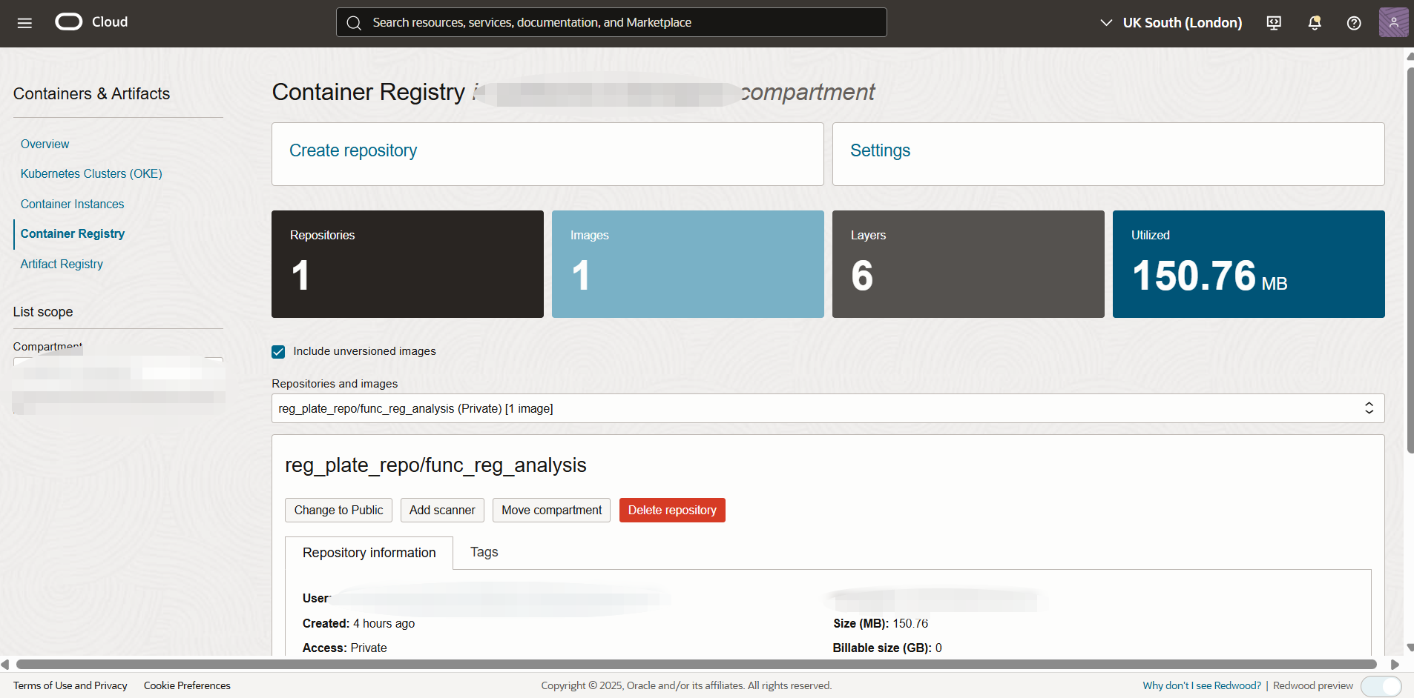Click the Created: 4 hours ago text
This screenshot has height=698, width=1414.
click(358, 623)
